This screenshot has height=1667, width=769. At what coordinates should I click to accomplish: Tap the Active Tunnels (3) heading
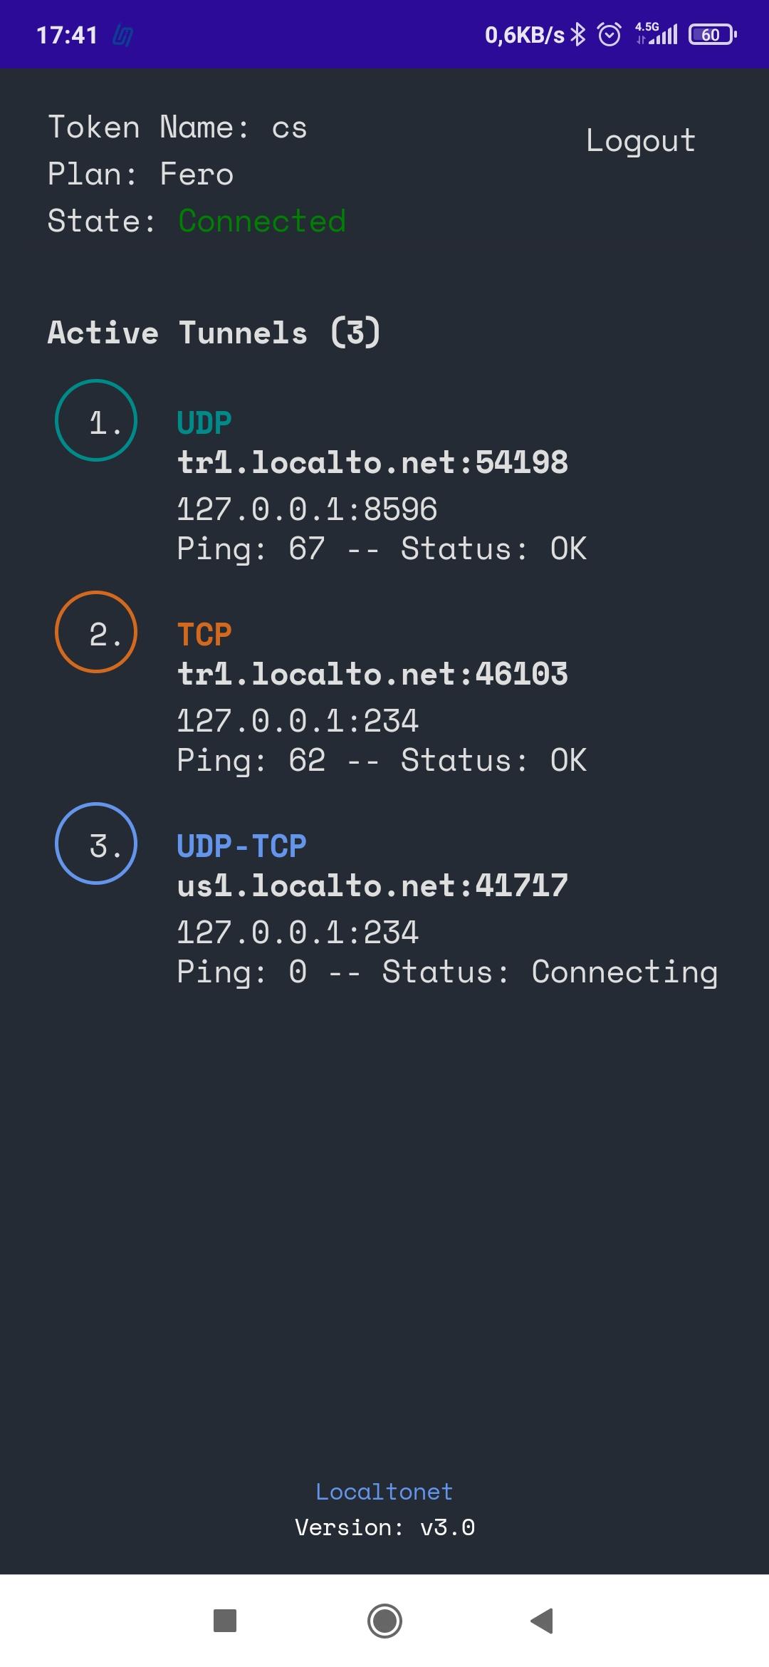pyautogui.click(x=214, y=333)
